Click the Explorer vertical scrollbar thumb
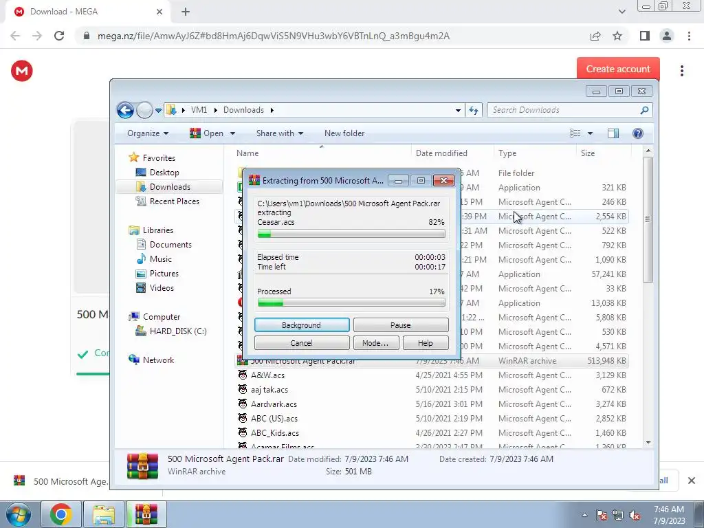Screen dimensions: 704x528 pos(648,219)
